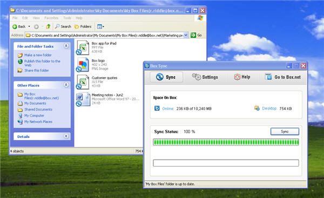Collapse the File and Folder Tasks panel
324x198 pixels.
click(66, 46)
